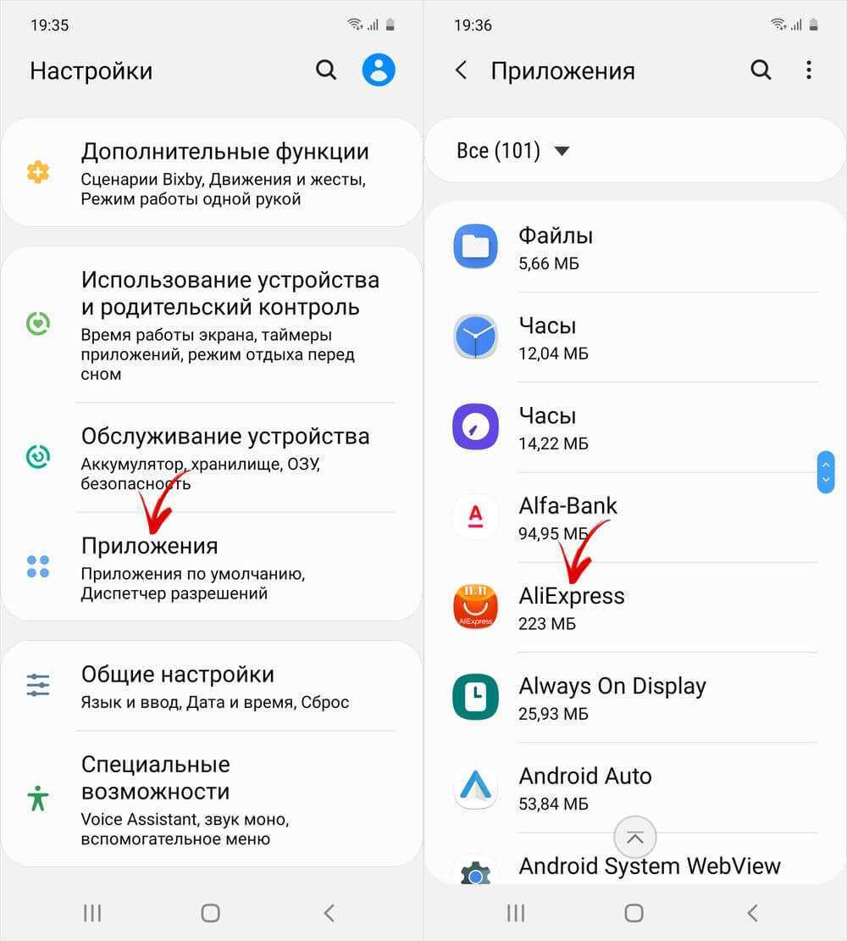Open the Приложения settings entry

[x=212, y=566]
